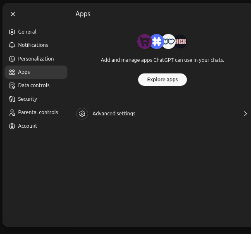Viewport: 251px width, 234px height.
Task: Click the 'Add and manage apps' description text
Action: point(163,60)
